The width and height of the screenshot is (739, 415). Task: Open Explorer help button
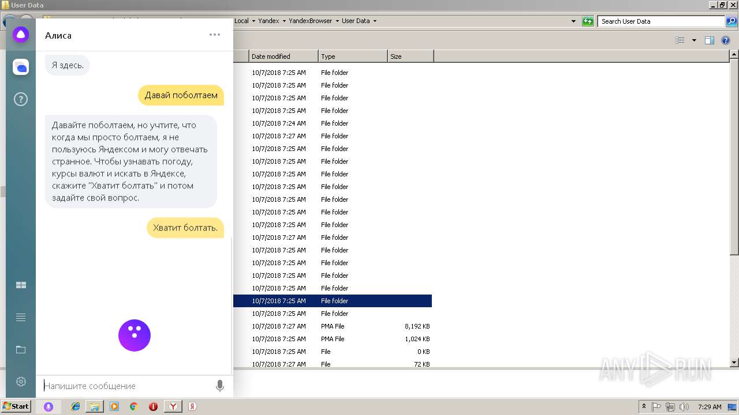726,40
